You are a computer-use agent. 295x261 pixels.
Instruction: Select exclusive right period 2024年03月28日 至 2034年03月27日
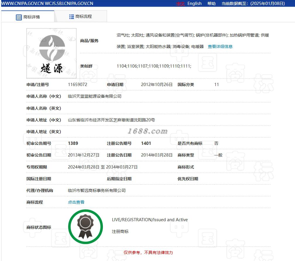pyautogui.click(x=103, y=167)
